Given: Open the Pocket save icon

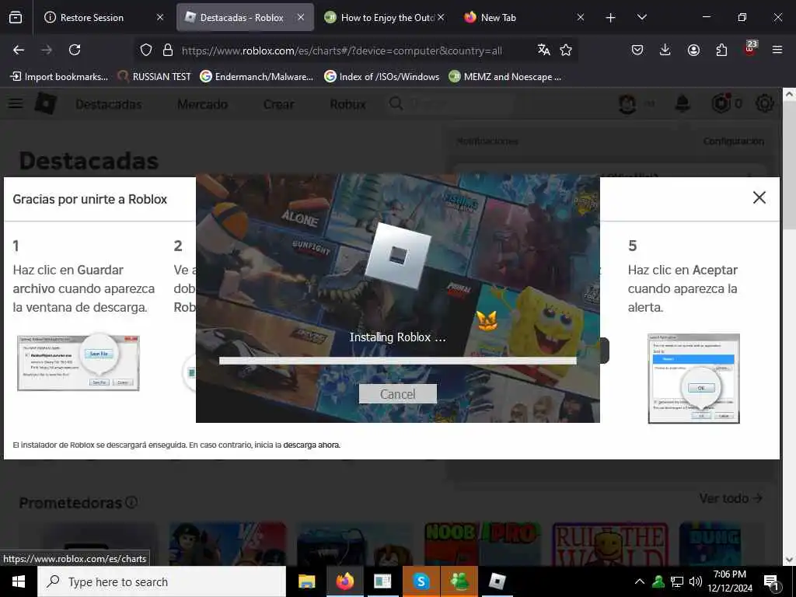Looking at the screenshot, I should tap(637, 50).
